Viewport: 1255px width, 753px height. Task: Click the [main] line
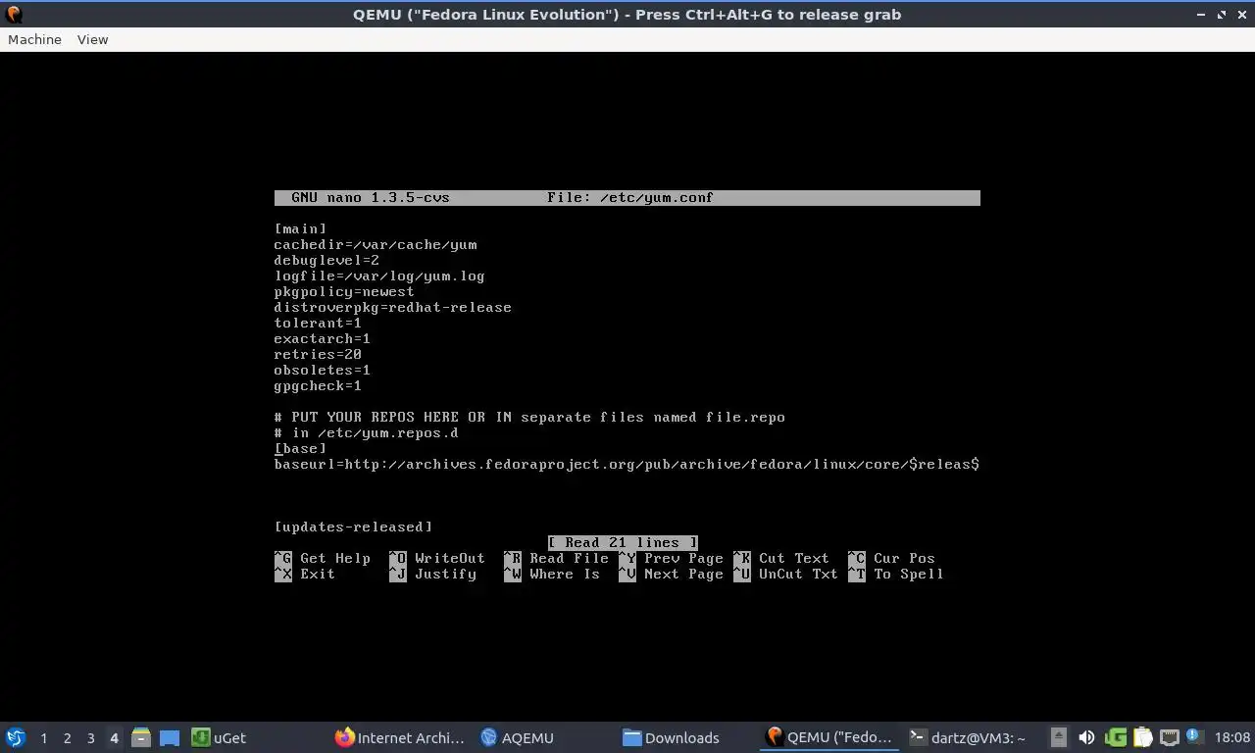pos(300,228)
